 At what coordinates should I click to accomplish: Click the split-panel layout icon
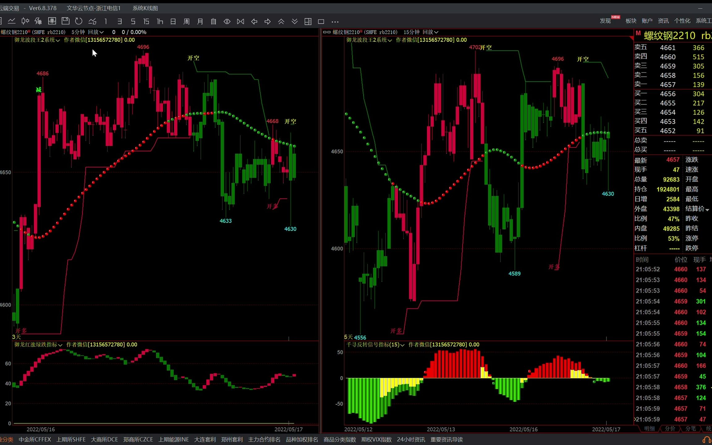[308, 21]
